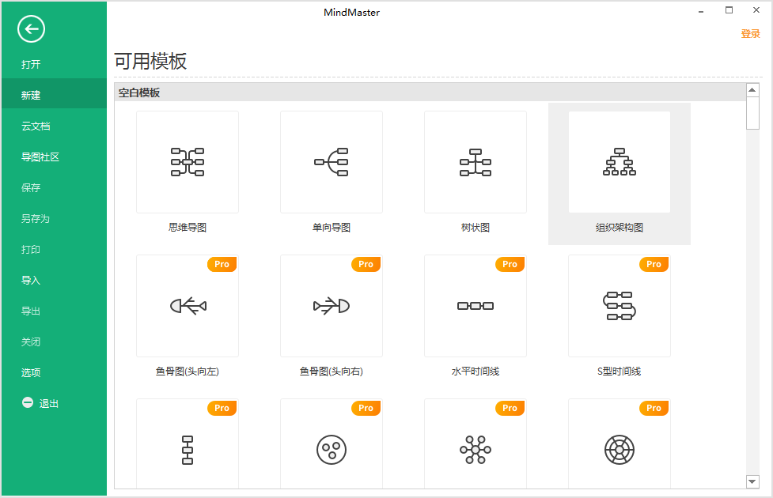Choose 另存为 save as
Viewport: 773px width, 498px height.
(x=55, y=219)
